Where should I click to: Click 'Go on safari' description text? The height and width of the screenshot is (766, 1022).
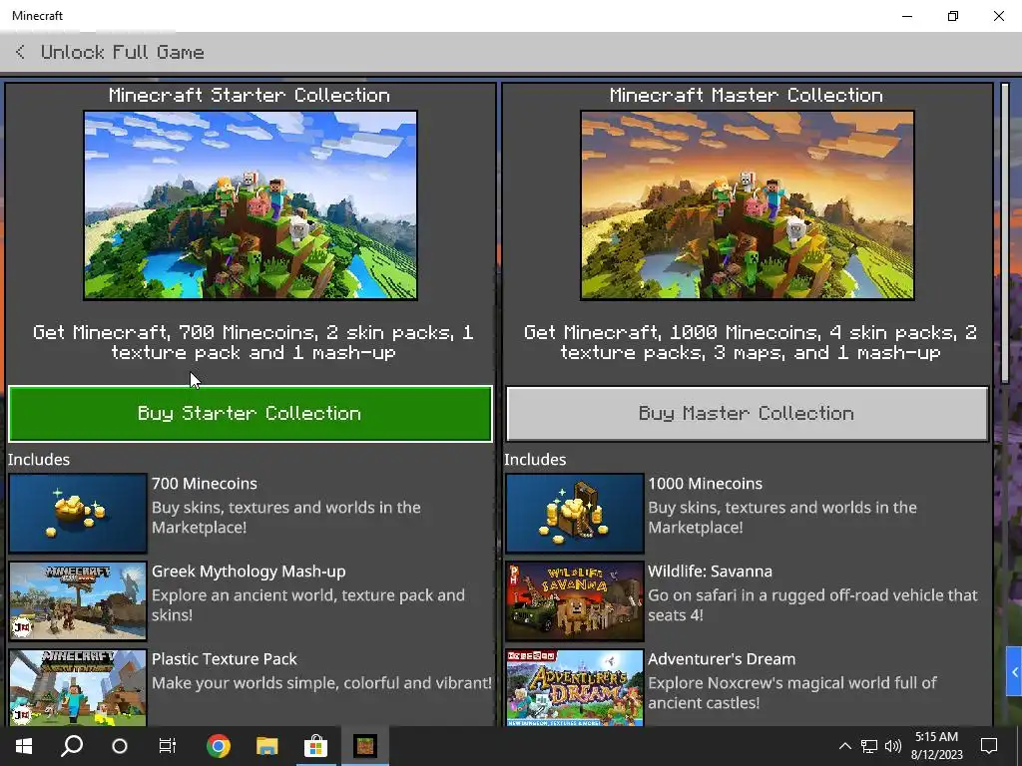(x=812, y=605)
